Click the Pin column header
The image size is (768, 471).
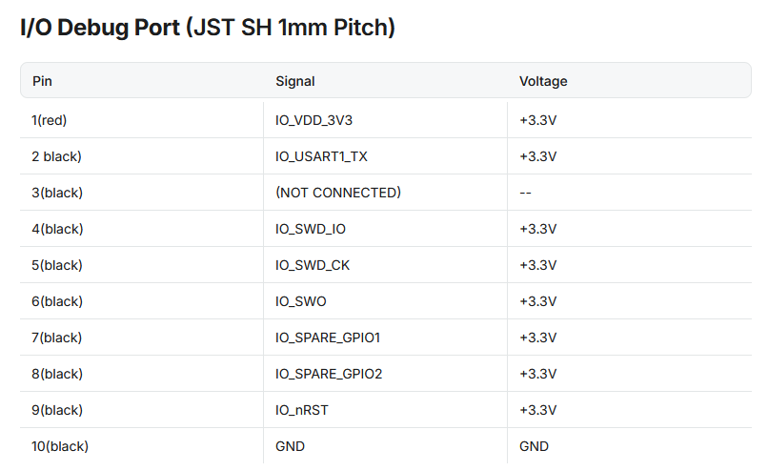point(42,81)
